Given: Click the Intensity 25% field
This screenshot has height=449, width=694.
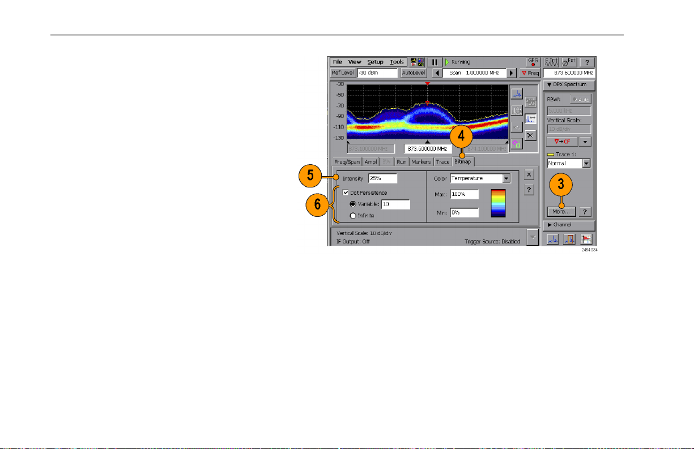Looking at the screenshot, I should [382, 178].
